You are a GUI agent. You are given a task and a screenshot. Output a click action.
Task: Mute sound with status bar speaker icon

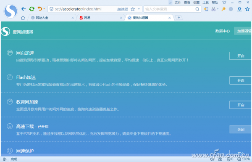(x=212, y=159)
